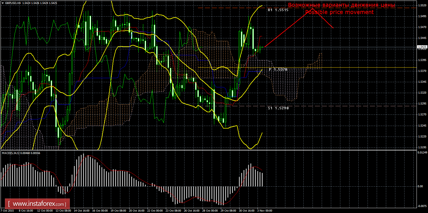The height and width of the screenshot is (213, 428).
Task: Select the P 1.5378 pivot label
Action: click(x=278, y=70)
